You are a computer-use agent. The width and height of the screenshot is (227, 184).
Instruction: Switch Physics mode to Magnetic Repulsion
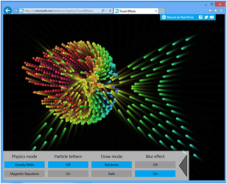[x=25, y=174]
